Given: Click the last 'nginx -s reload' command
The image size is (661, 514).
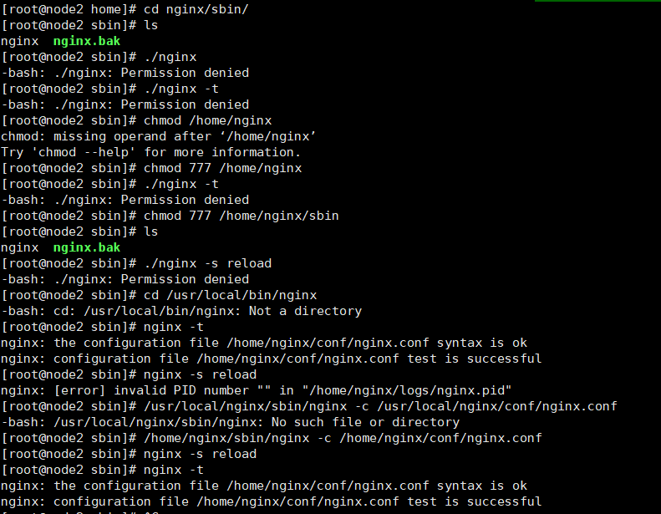Looking at the screenshot, I should (x=200, y=454).
